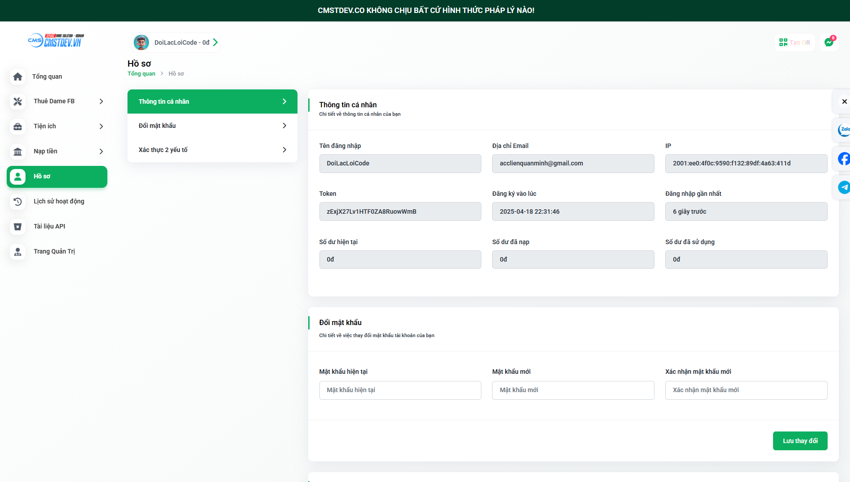Open the Facebook contact icon

(843, 159)
